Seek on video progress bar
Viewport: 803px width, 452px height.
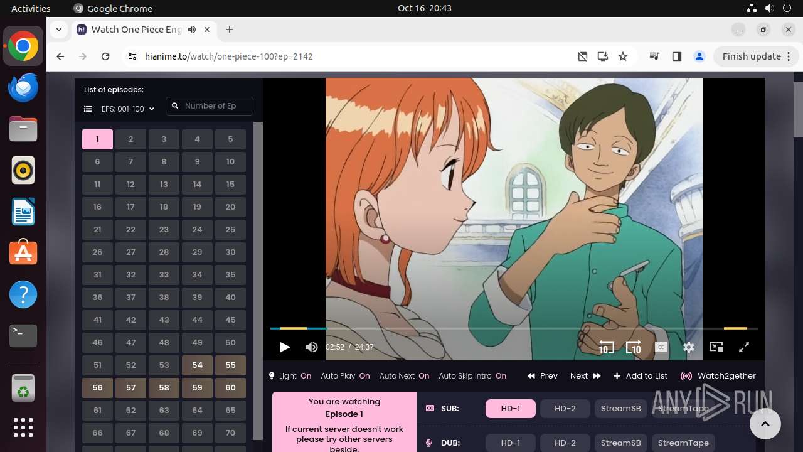[514, 328]
